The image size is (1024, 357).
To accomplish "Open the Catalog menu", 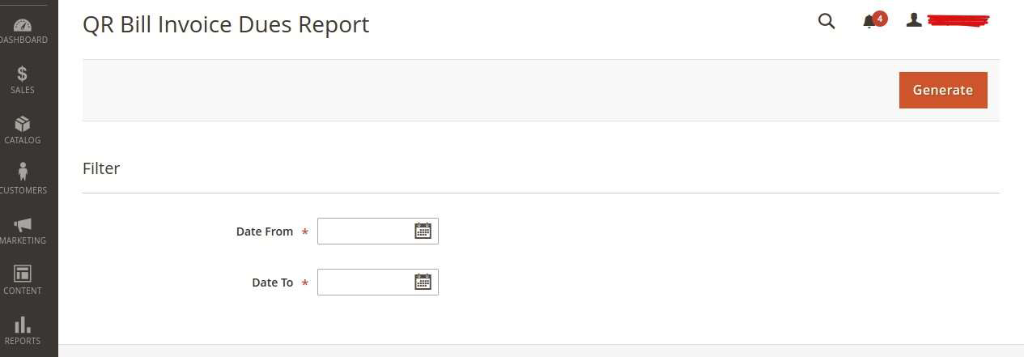I will [x=23, y=130].
